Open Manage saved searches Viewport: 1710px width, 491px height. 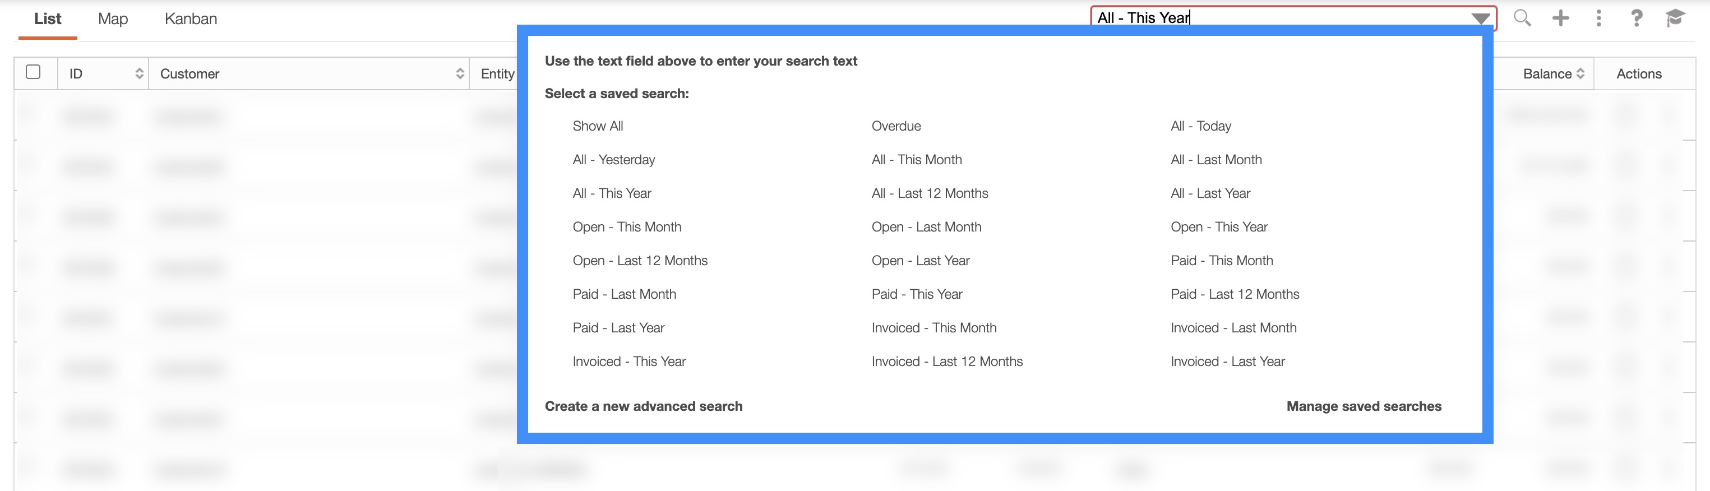(1364, 406)
